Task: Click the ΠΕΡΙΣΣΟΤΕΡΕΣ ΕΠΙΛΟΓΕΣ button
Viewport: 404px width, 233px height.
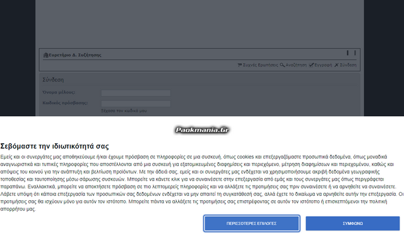Action: click(x=251, y=224)
